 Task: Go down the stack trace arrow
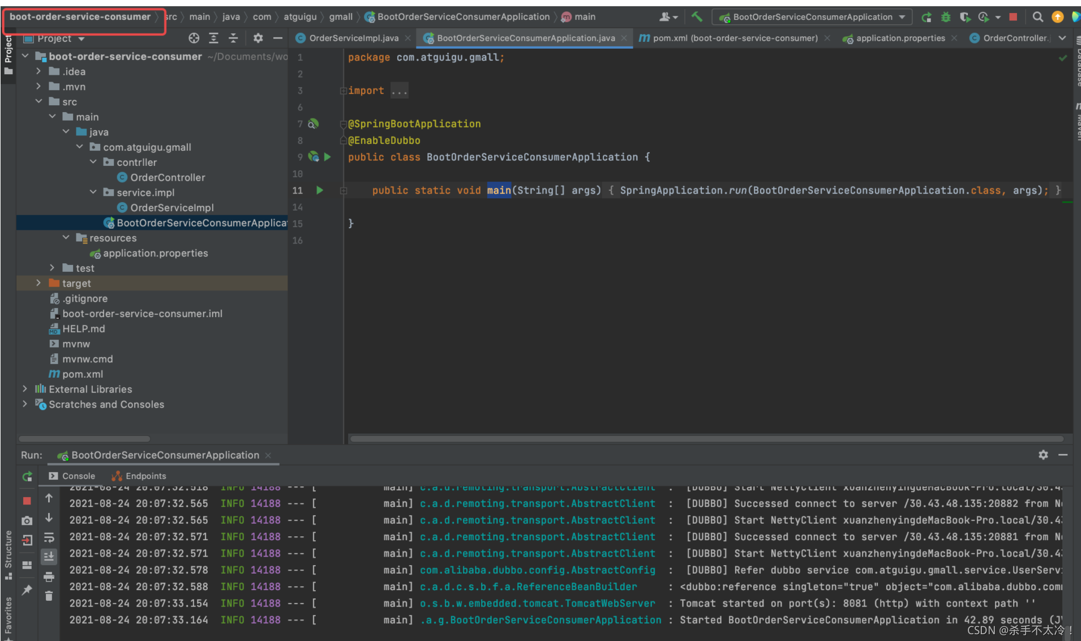49,518
